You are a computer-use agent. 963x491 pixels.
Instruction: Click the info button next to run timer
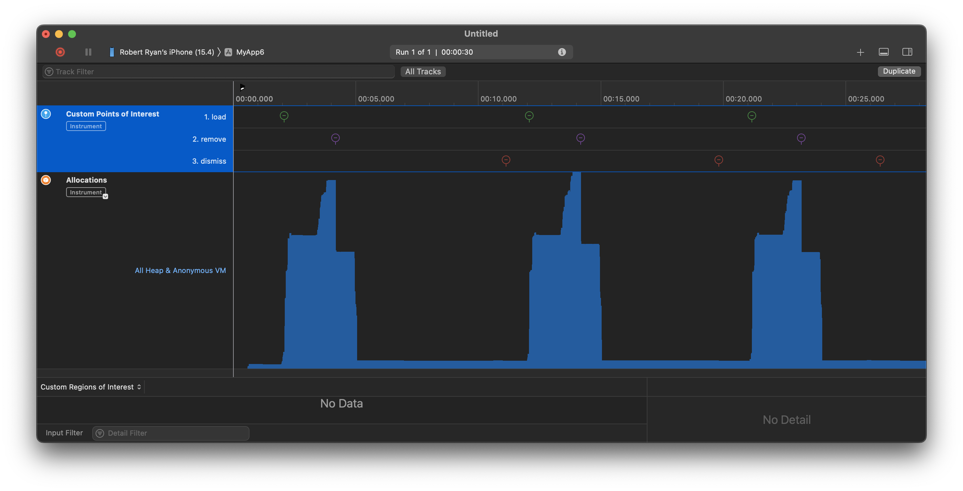tap(562, 51)
